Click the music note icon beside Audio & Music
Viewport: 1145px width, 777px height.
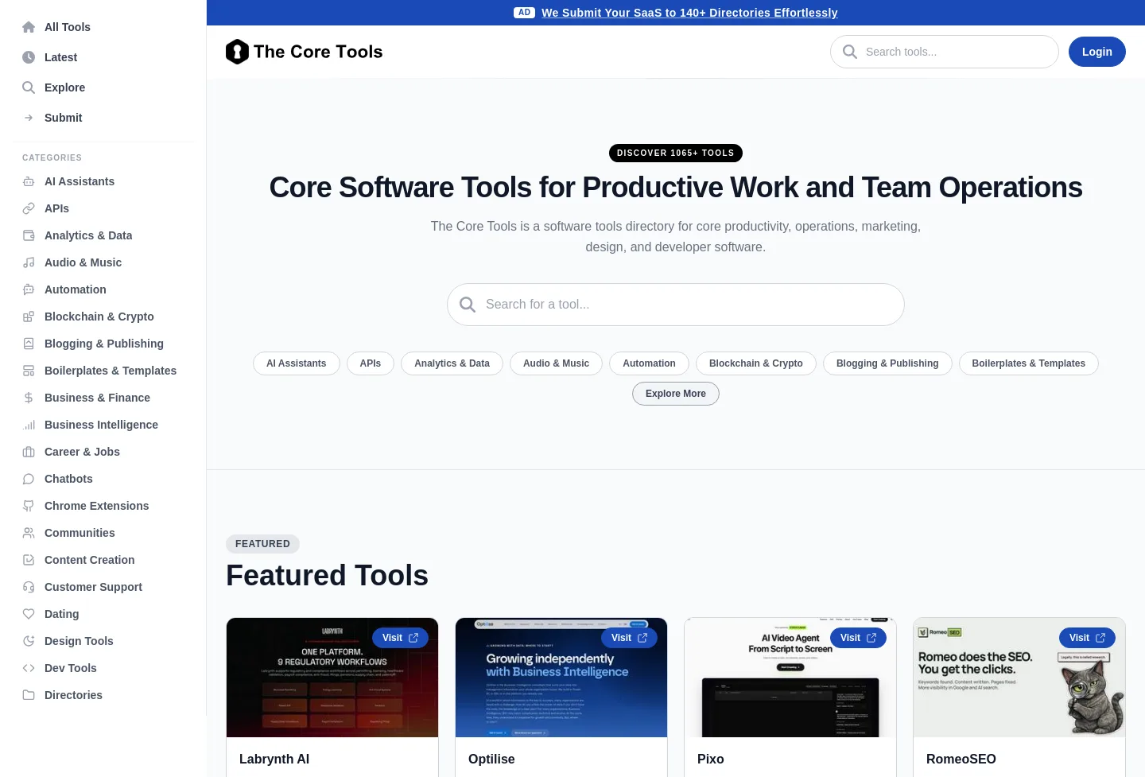[29, 262]
